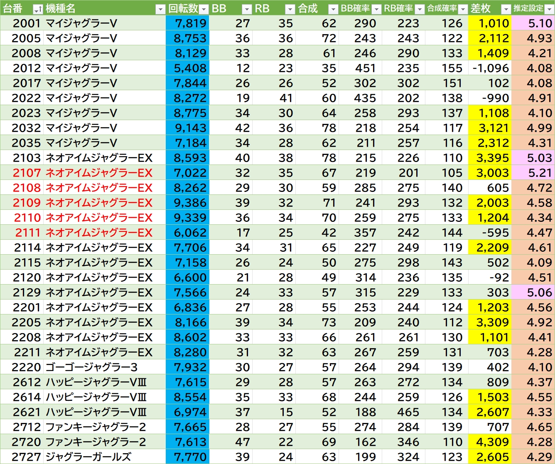Open the 回転数 column filter dropdown

pyautogui.click(x=204, y=9)
